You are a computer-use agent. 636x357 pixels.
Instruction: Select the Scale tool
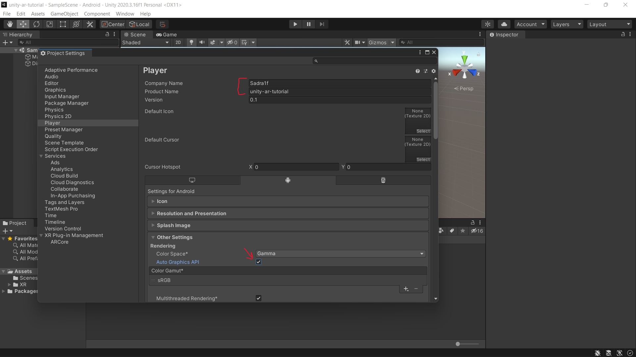(50, 24)
